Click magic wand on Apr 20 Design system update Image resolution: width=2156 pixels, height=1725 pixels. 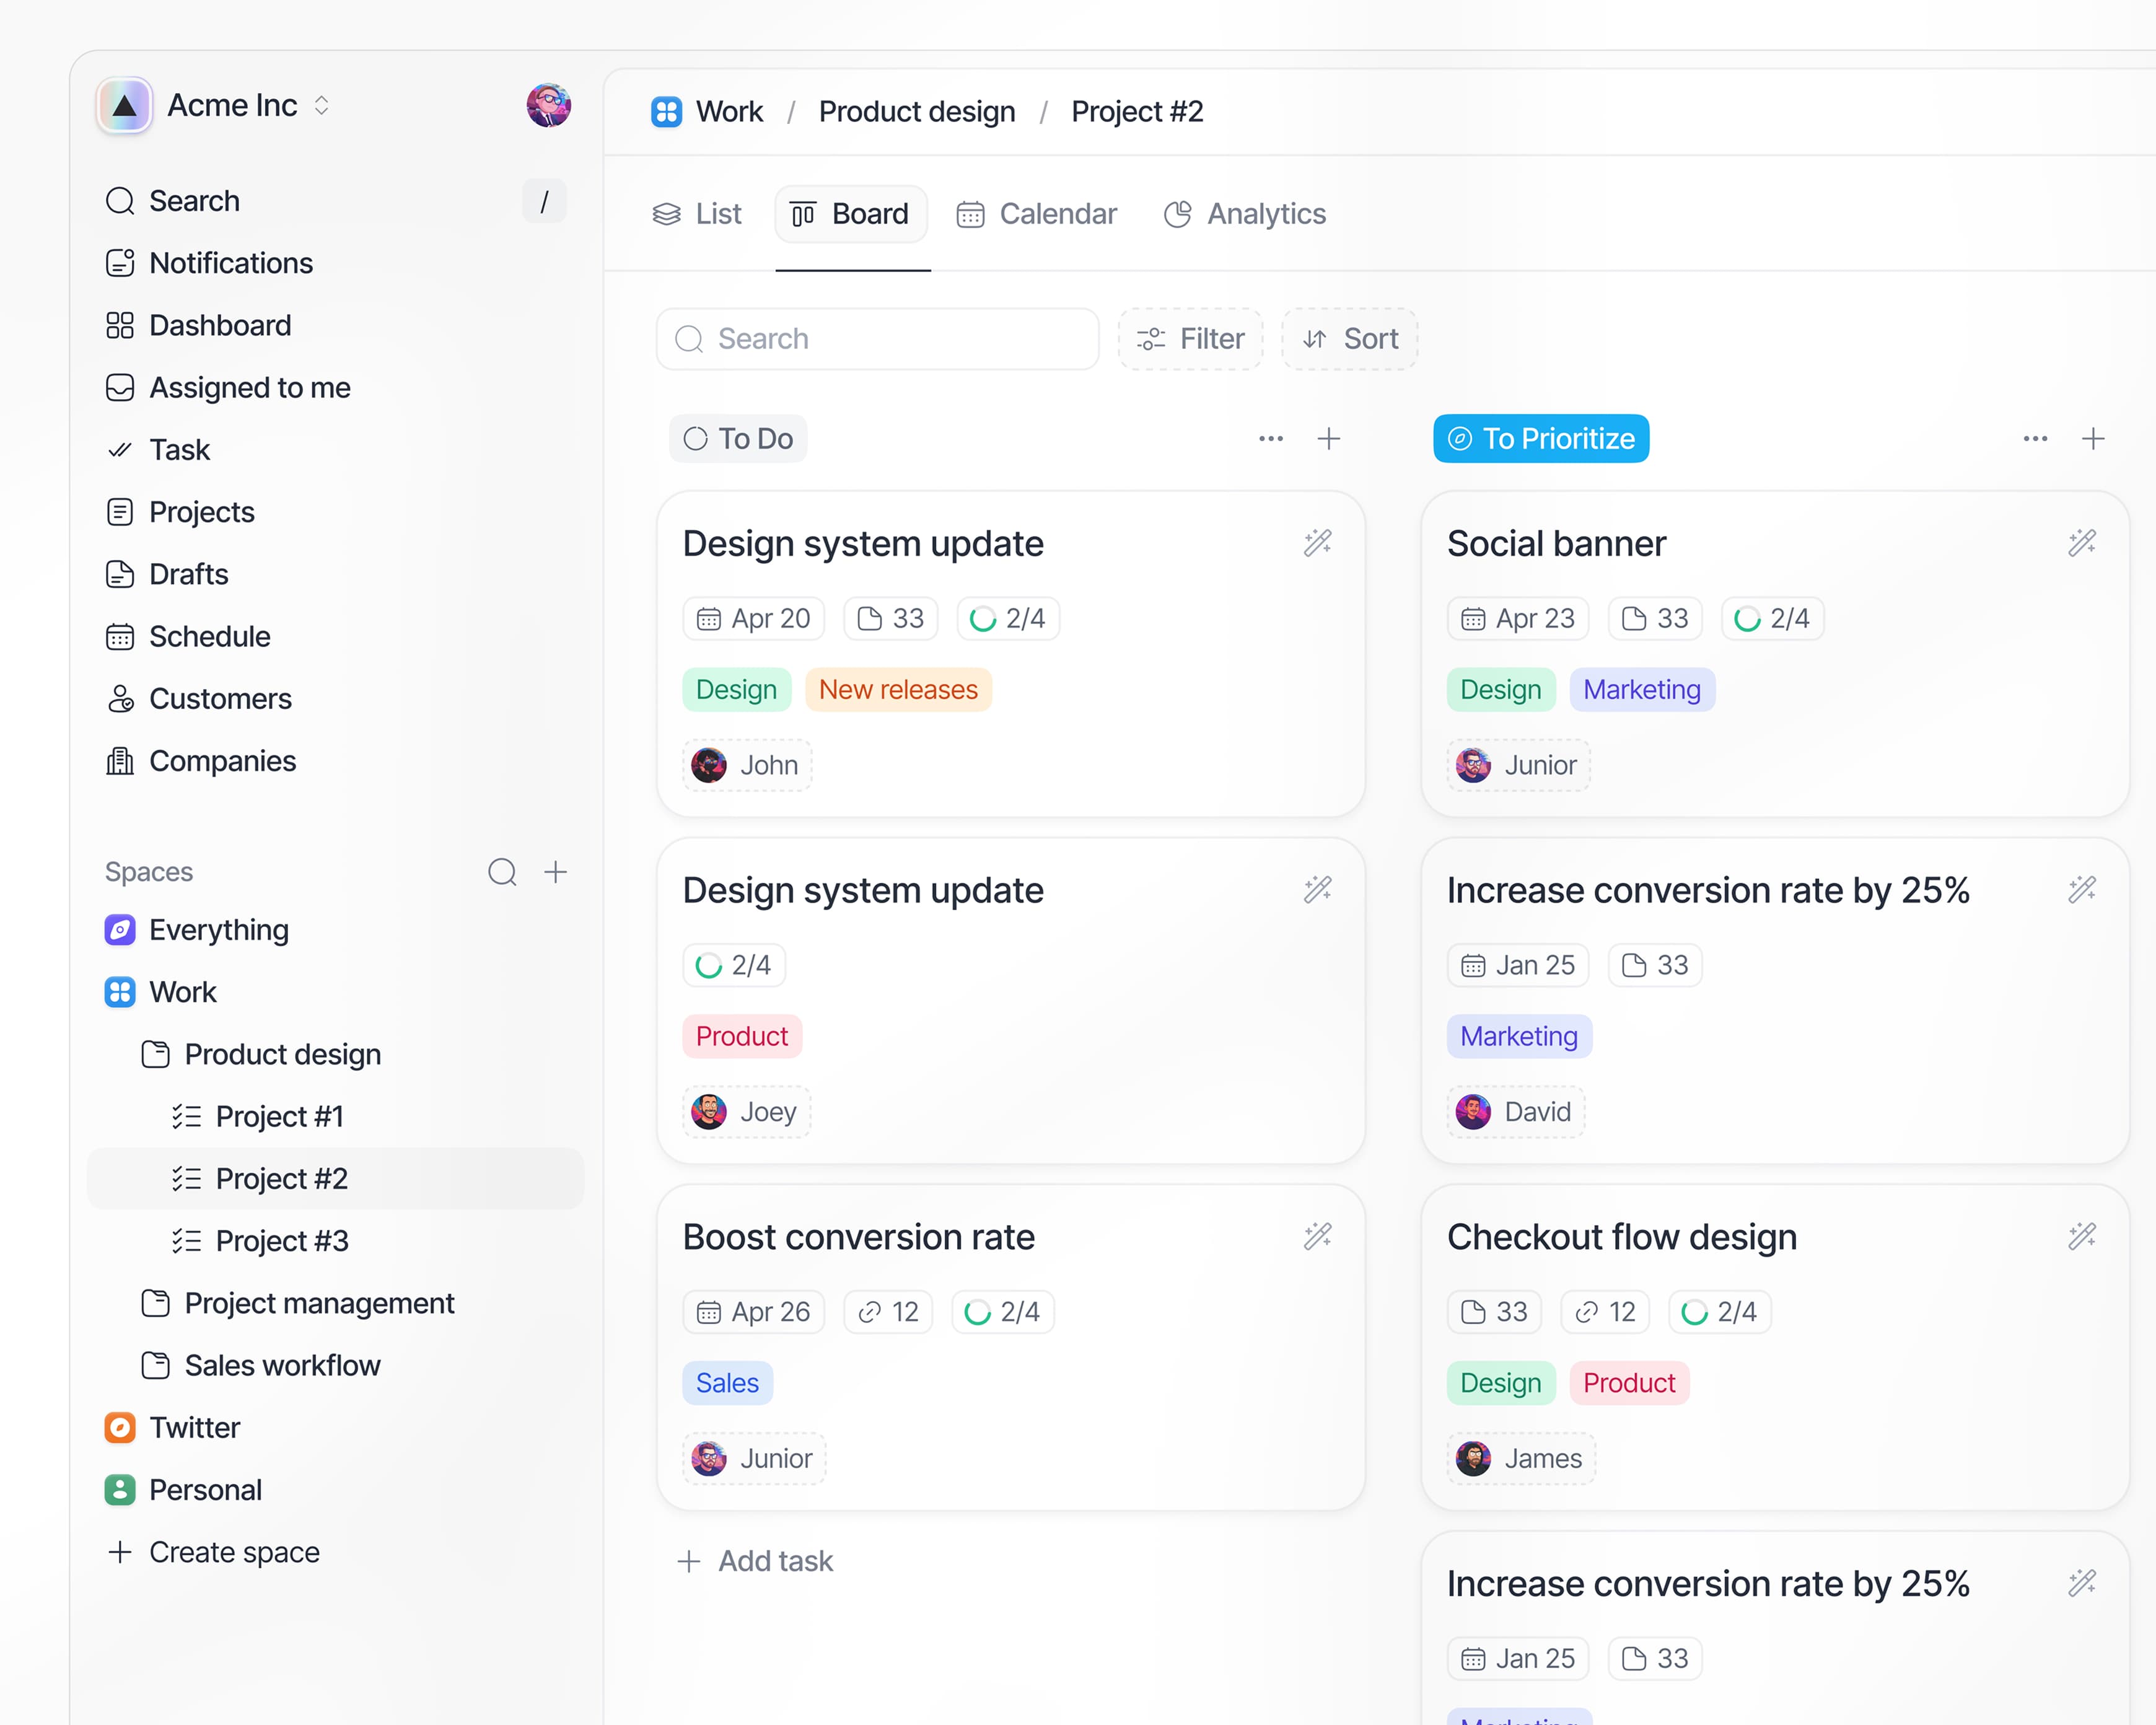(x=1318, y=543)
